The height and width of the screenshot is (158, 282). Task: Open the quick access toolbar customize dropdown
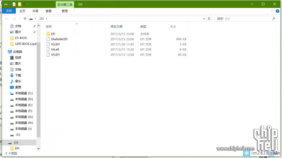(x=24, y=4)
